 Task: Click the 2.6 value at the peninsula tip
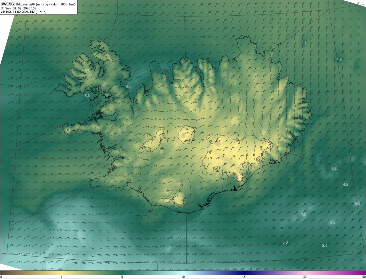(x=67, y=131)
